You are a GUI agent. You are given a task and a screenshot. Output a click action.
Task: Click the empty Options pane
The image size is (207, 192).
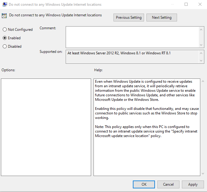click(46, 127)
